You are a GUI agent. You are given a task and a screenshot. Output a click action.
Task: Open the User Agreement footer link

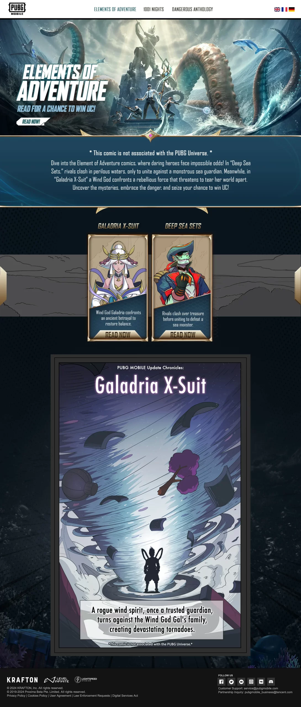pos(60,696)
